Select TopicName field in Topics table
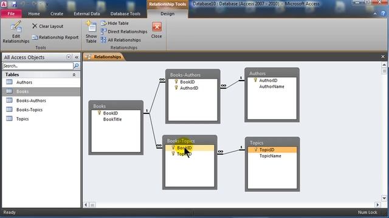This screenshot has width=389, height=218. [x=270, y=156]
